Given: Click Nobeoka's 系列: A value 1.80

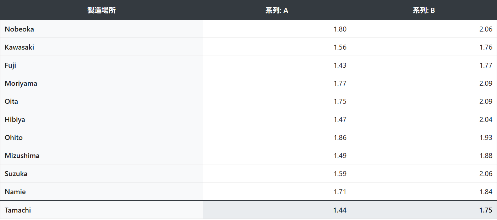Looking at the screenshot, I should 340,29.
